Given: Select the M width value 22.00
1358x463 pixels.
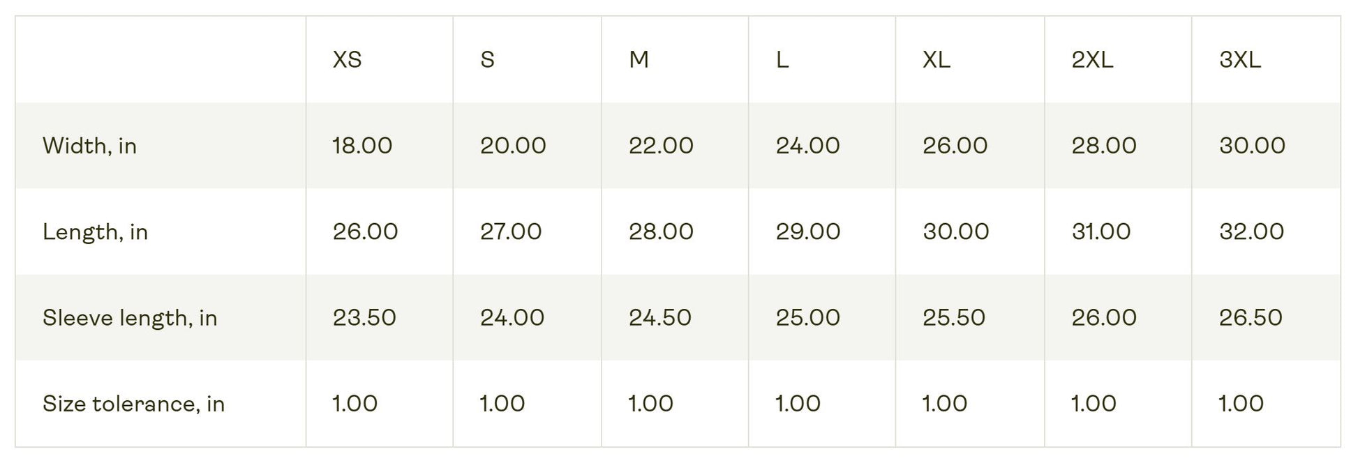Looking at the screenshot, I should tap(661, 146).
